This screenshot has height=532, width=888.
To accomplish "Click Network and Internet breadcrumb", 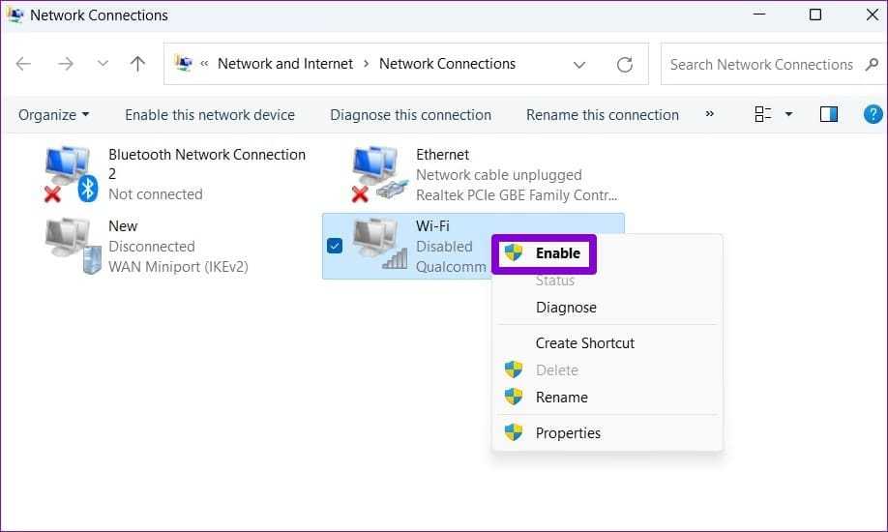I will (285, 64).
